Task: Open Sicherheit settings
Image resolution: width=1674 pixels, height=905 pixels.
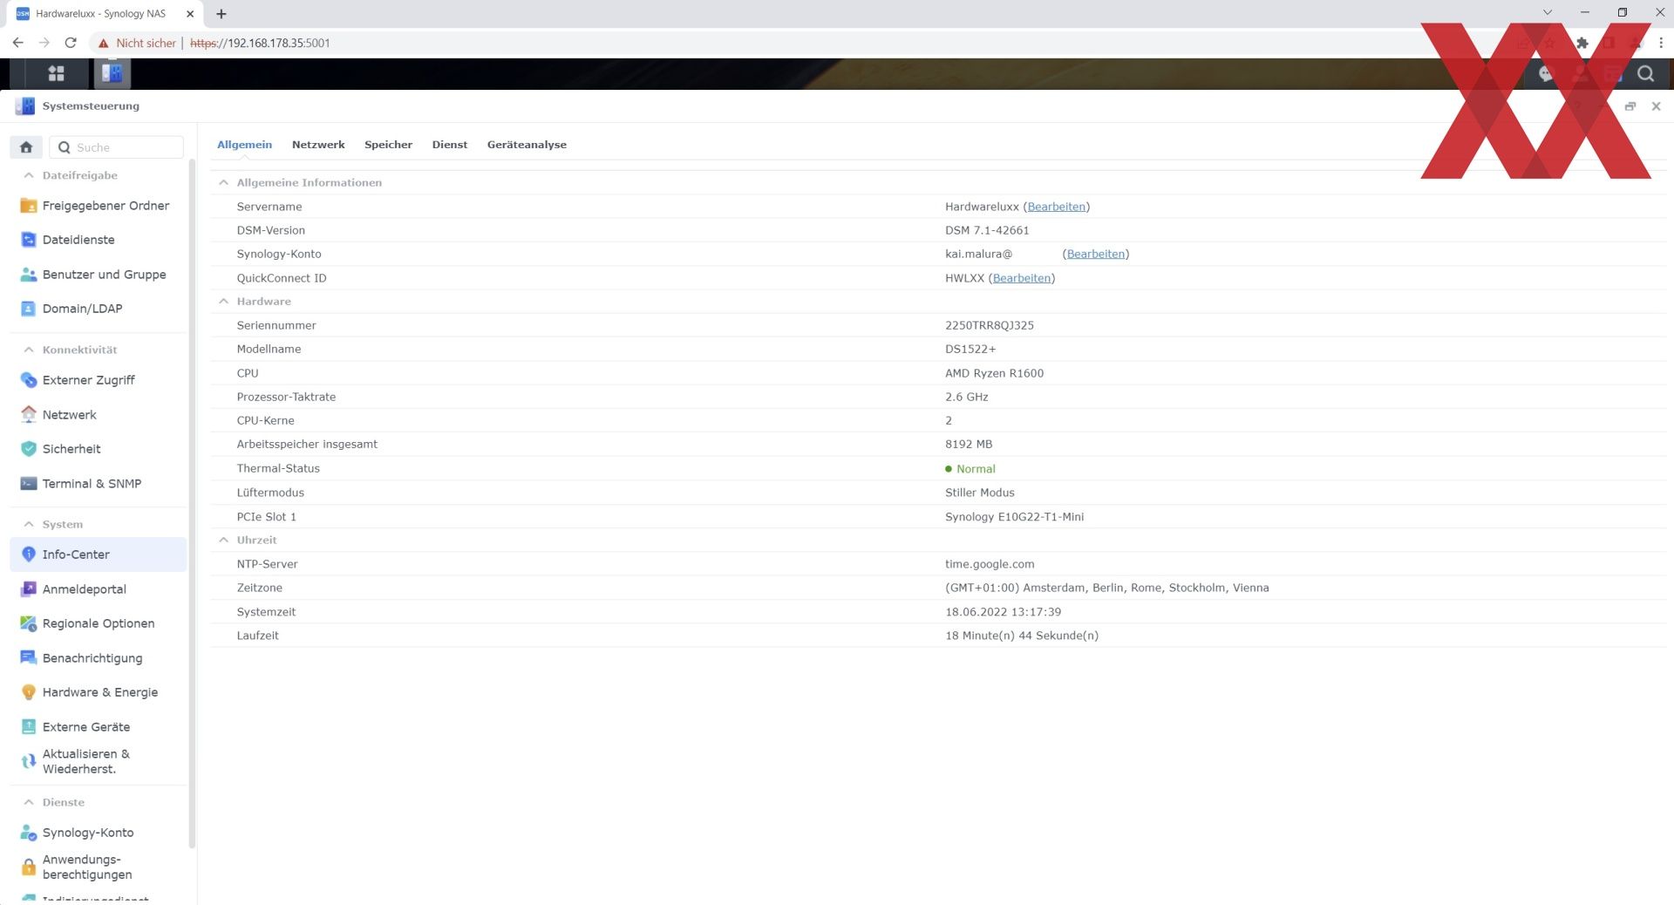Action: [99, 449]
